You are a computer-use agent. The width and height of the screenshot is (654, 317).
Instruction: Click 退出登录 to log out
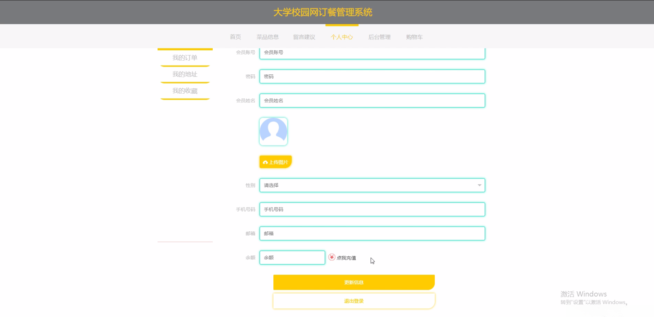coord(353,301)
